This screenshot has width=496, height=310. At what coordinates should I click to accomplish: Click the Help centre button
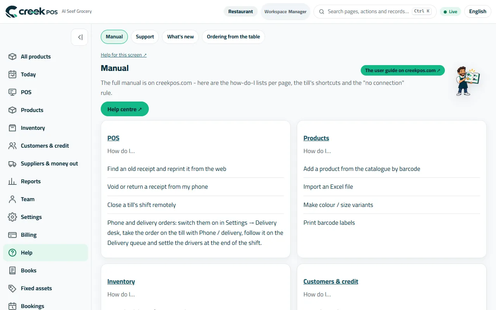click(x=125, y=109)
